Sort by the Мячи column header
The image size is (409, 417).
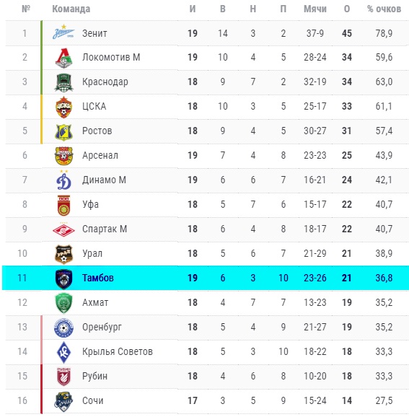(x=315, y=9)
